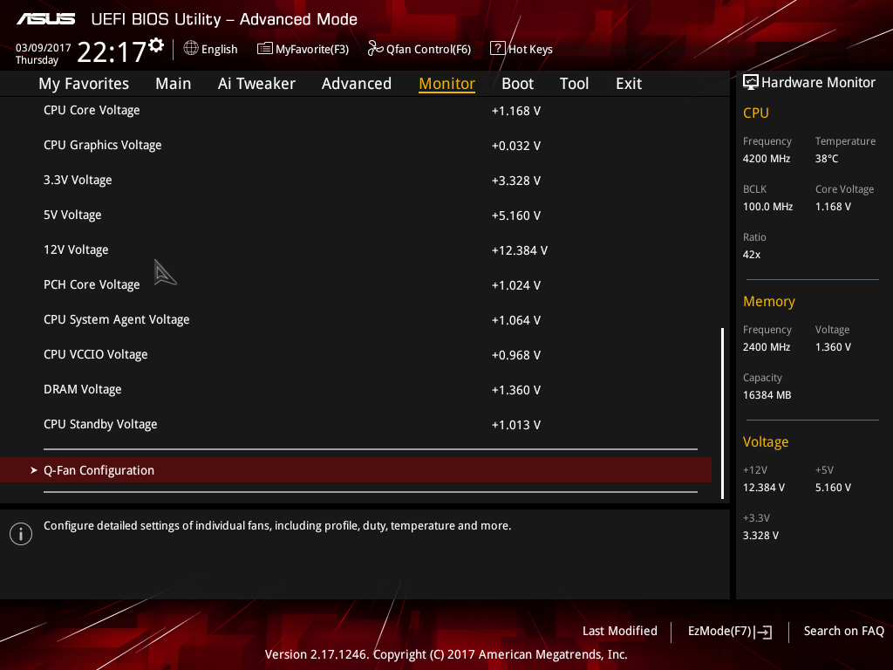Click the globe language icon
Image resolution: width=893 pixels, height=670 pixels.
[191, 49]
